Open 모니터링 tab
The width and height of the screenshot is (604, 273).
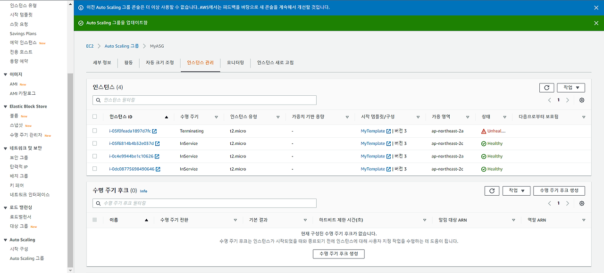pos(235,63)
